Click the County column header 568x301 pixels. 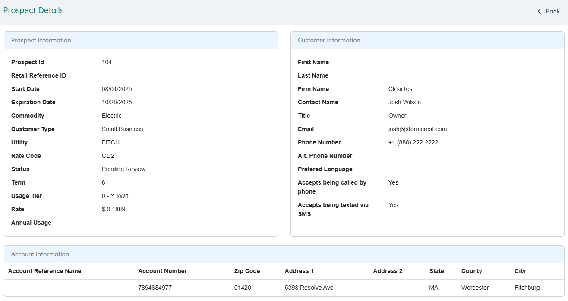coord(471,271)
